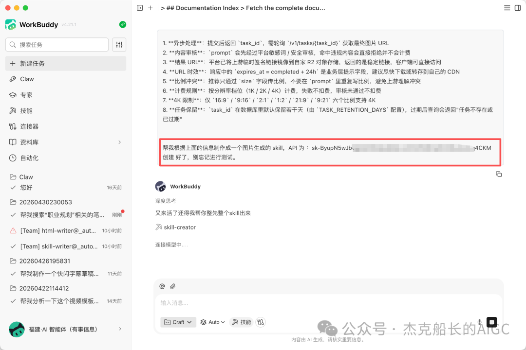Open the task filter settings icon
This screenshot has height=350, width=526.
[x=119, y=45]
